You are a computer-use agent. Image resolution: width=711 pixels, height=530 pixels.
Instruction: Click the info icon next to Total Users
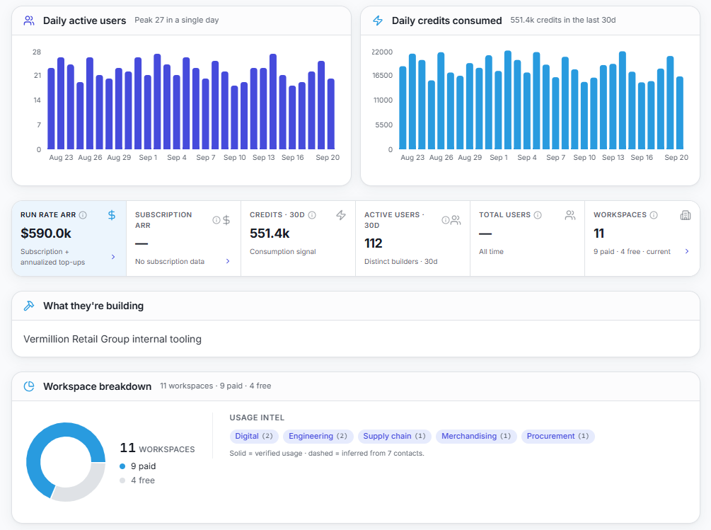[538, 215]
